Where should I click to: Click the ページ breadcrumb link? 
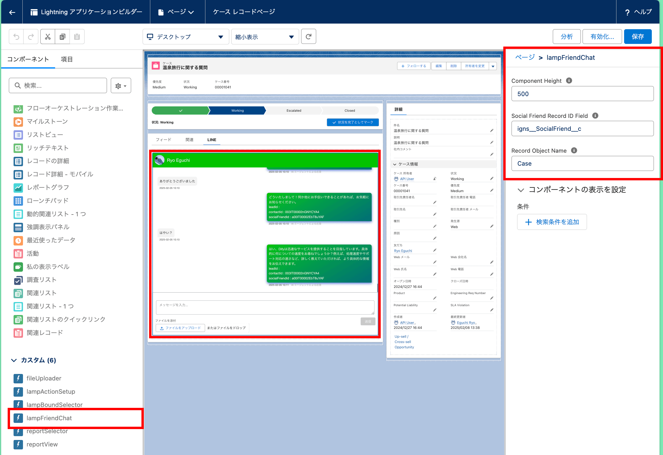click(x=525, y=57)
